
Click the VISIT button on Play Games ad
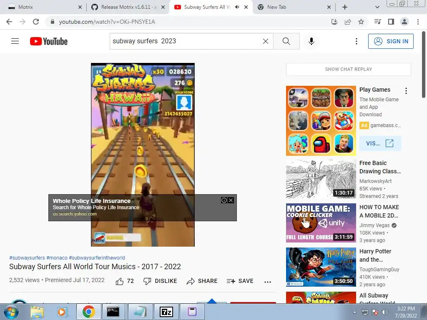click(380, 143)
